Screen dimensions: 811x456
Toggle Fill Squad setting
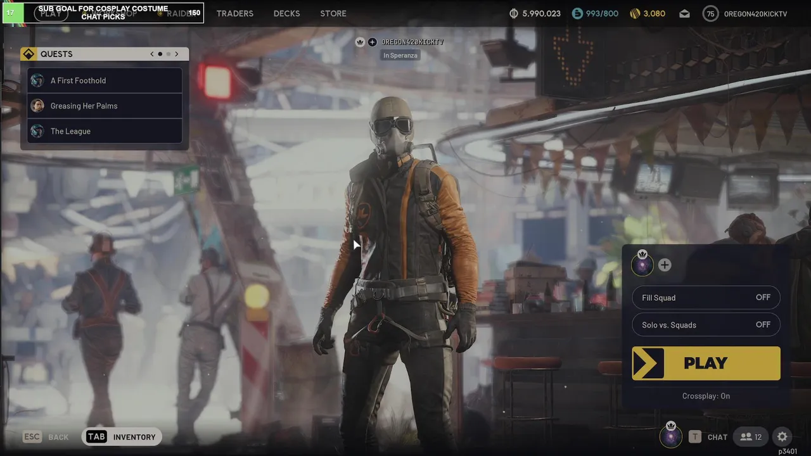coord(706,298)
